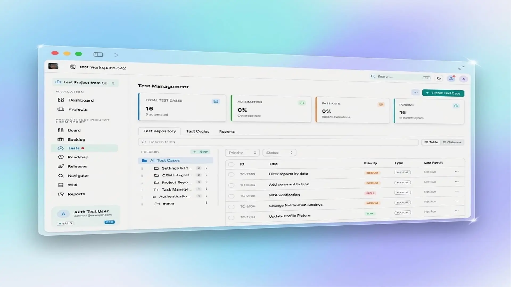This screenshot has width=511, height=287.
Task: Open the row actions for TC-7989
Action: click(457, 172)
